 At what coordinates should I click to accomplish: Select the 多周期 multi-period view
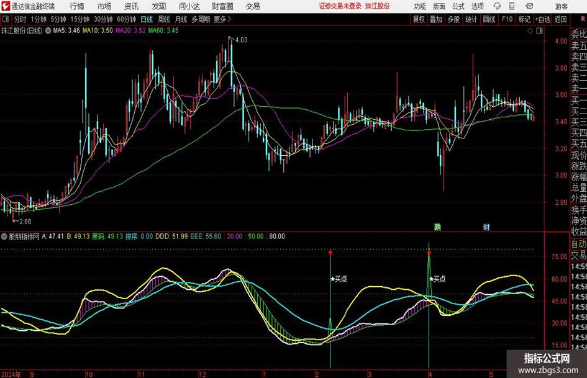tap(200, 19)
